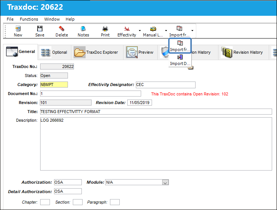Screen dimensions: 277x210
Task: Click the Delete eraser icon
Action: click(62, 29)
